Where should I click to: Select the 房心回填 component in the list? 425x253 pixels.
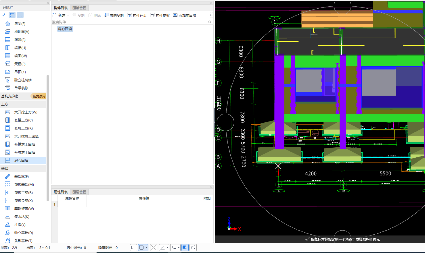coord(65,29)
